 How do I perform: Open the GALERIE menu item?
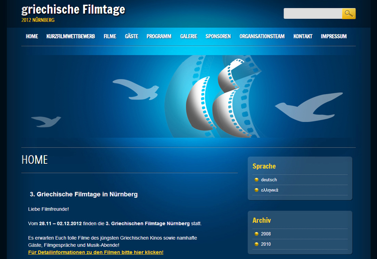[x=188, y=36]
